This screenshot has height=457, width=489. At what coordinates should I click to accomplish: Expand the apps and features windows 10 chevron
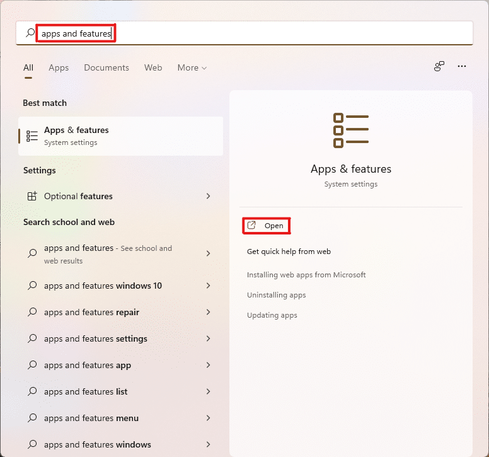[208, 286]
